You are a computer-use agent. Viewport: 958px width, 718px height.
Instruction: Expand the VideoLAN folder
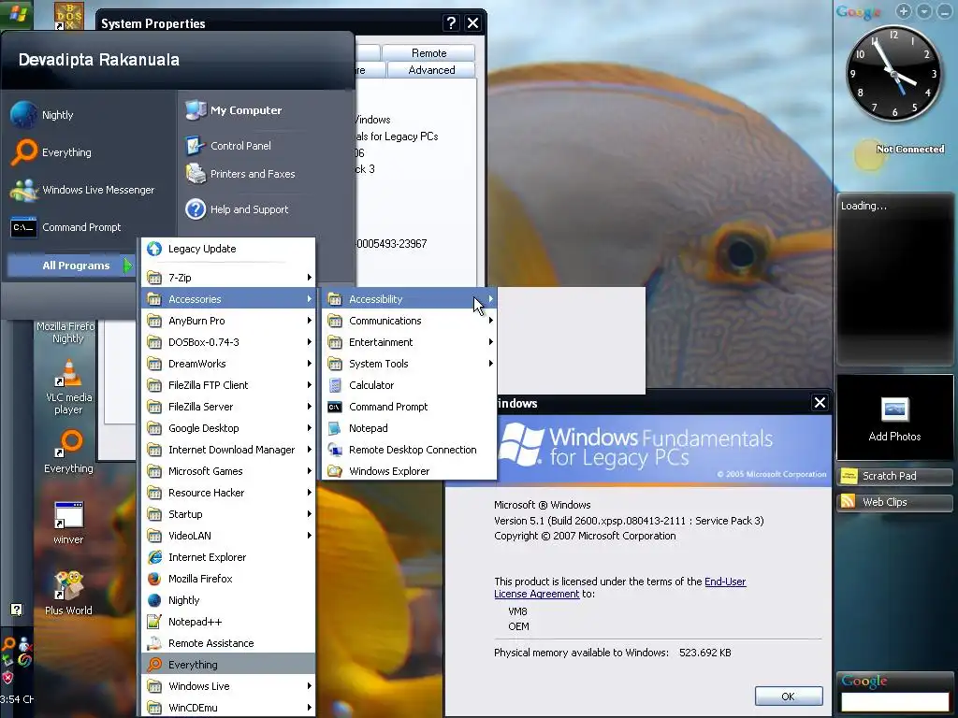point(228,536)
